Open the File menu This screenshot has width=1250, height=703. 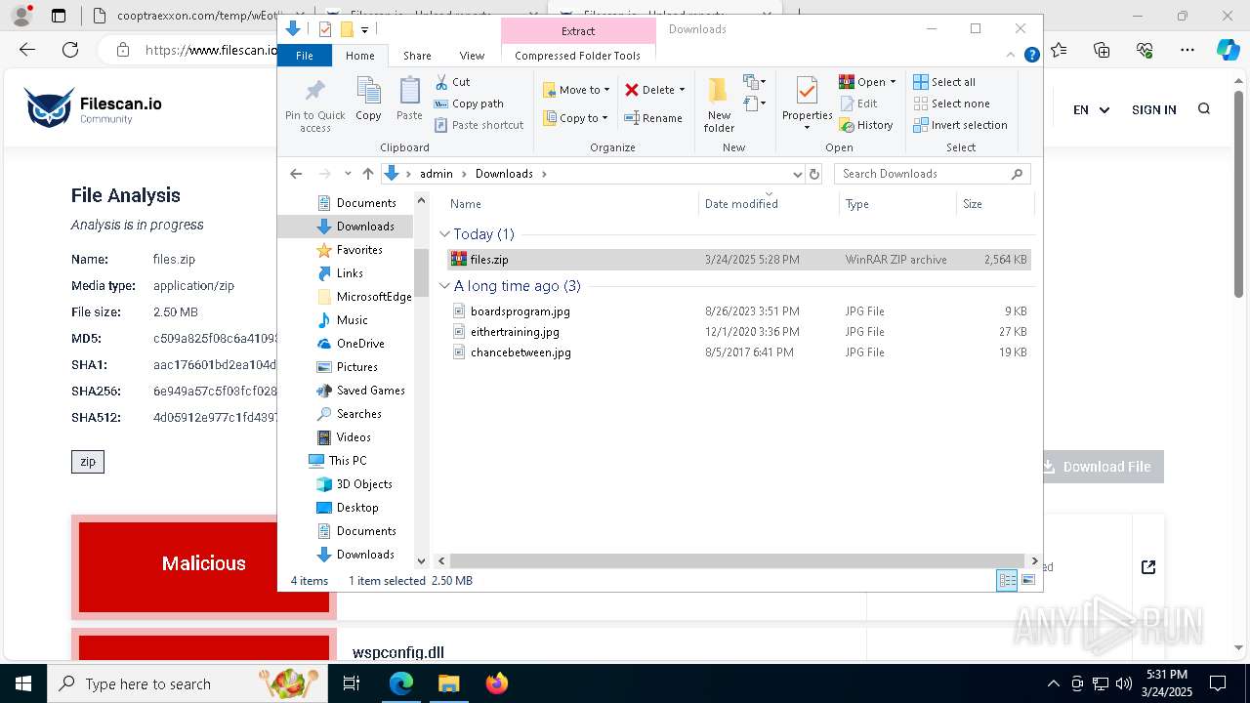pyautogui.click(x=305, y=56)
